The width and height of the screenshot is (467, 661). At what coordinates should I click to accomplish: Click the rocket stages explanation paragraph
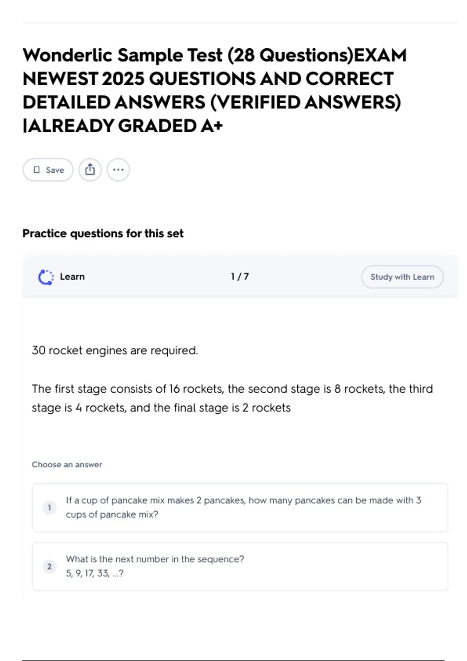coord(232,398)
